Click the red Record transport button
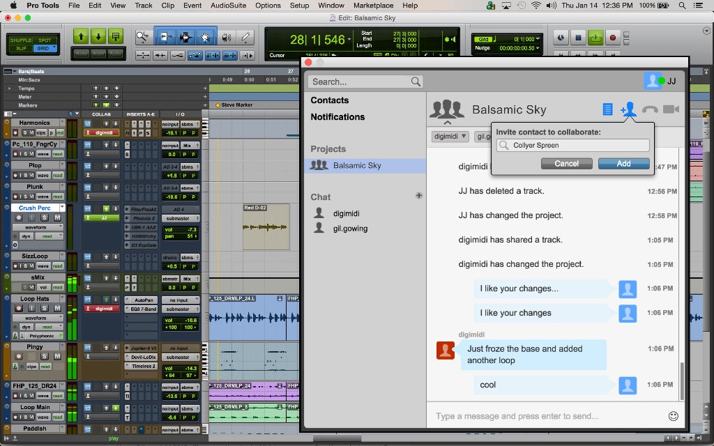Screen dimensions: 714x446 point(612,38)
